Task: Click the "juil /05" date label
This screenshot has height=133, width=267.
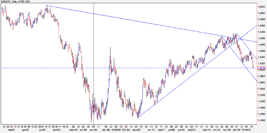Action: tap(181, 130)
